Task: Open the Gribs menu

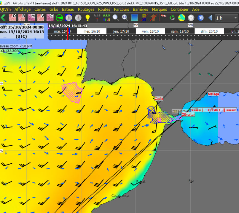Action: (54, 9)
